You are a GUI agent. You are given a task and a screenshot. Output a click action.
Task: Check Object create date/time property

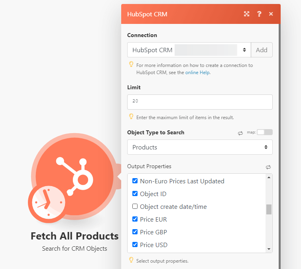tap(135, 206)
